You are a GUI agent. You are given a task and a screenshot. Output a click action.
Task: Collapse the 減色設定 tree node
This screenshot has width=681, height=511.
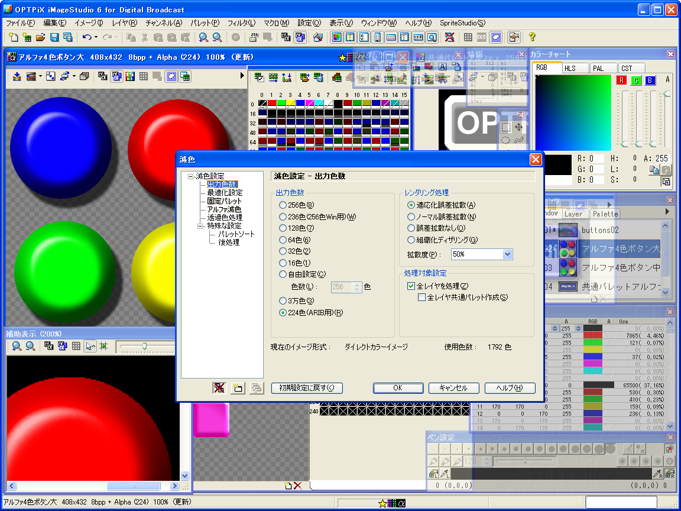pos(190,176)
